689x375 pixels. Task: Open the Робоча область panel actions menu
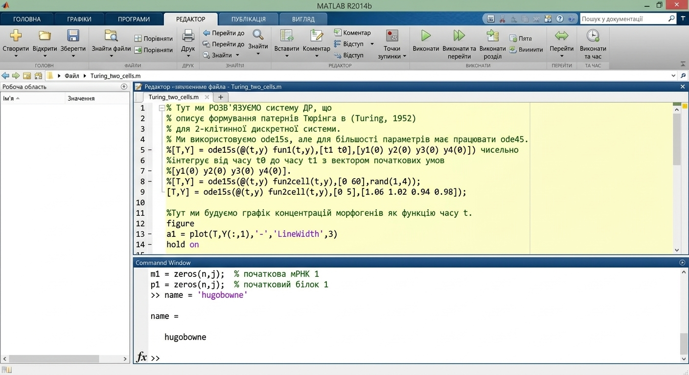pos(124,86)
